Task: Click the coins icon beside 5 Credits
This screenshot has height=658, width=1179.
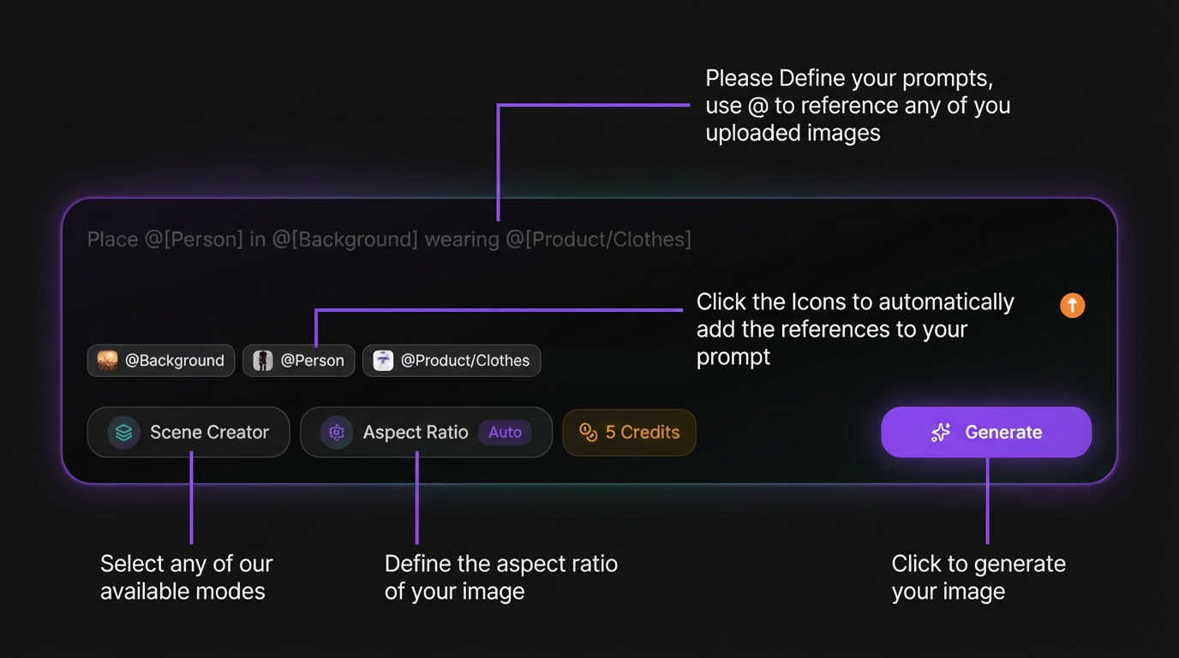Action: (588, 433)
